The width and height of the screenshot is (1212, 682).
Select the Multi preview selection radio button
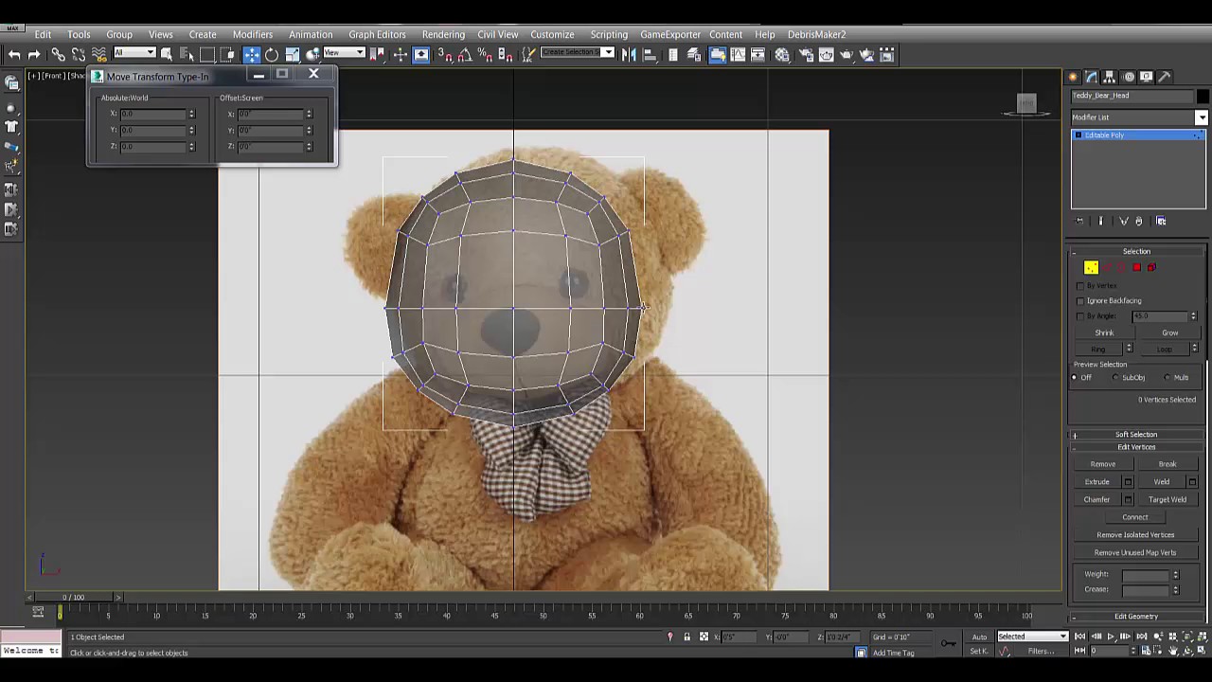[1167, 378]
